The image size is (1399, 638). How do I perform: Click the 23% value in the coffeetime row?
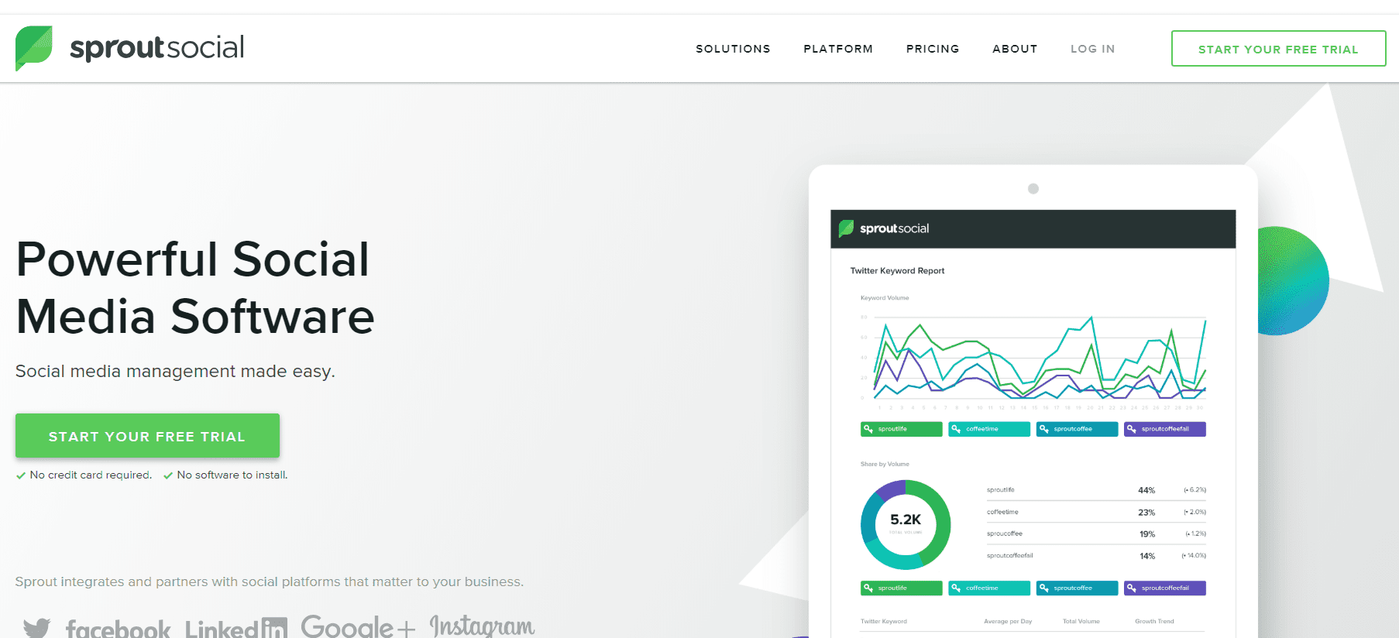tap(1146, 513)
